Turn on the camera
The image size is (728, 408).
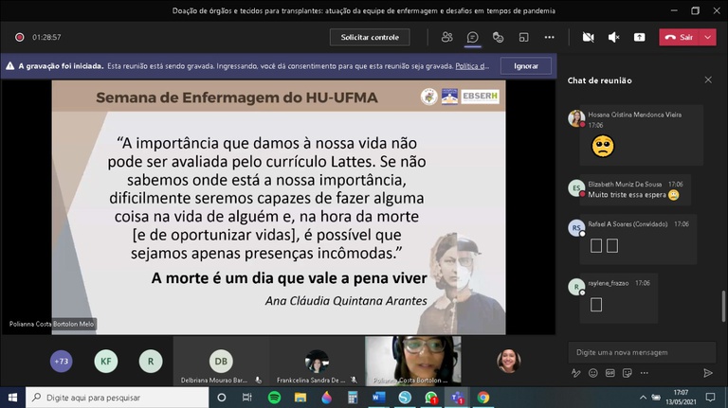[589, 37]
